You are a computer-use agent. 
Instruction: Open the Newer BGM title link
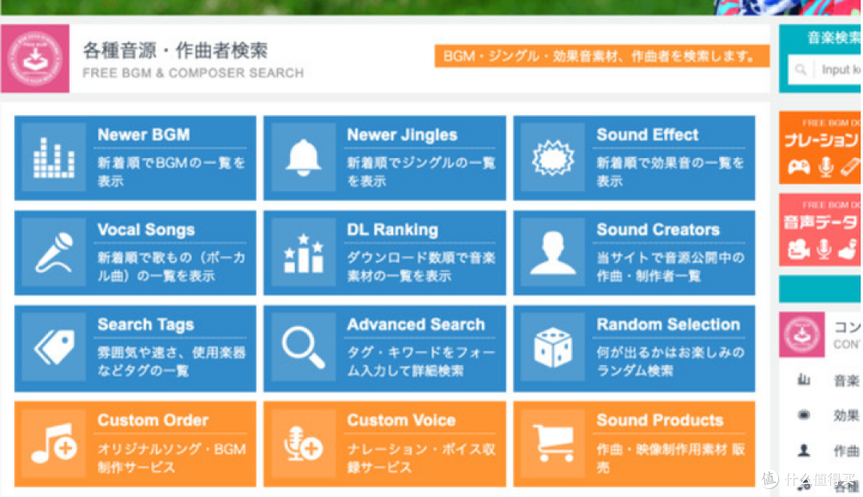[144, 135]
